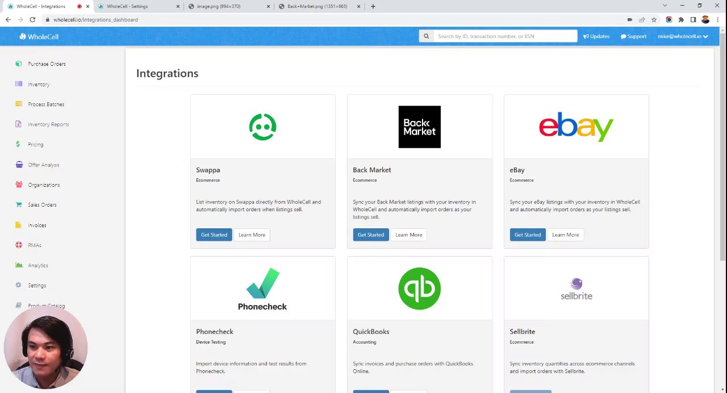Open the Support link in header
This screenshot has height=393, width=727.
tap(633, 36)
